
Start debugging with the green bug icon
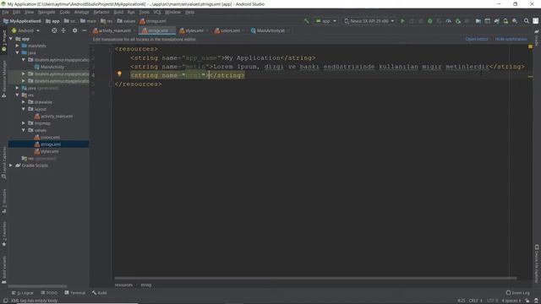coord(430,21)
